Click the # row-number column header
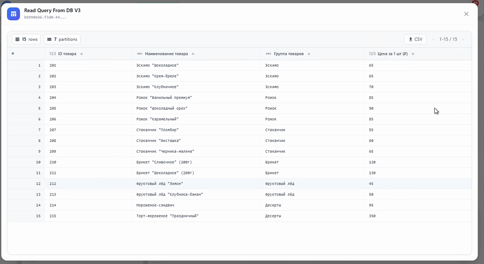 click(13, 54)
